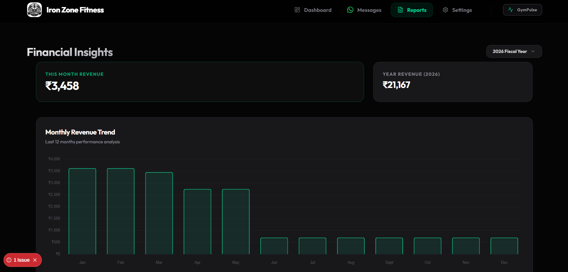Click the Aug revenue bar

click(x=351, y=246)
